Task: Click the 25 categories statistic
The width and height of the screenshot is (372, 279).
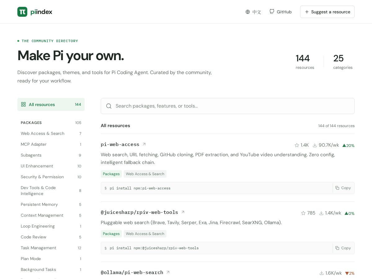Action: point(343,62)
